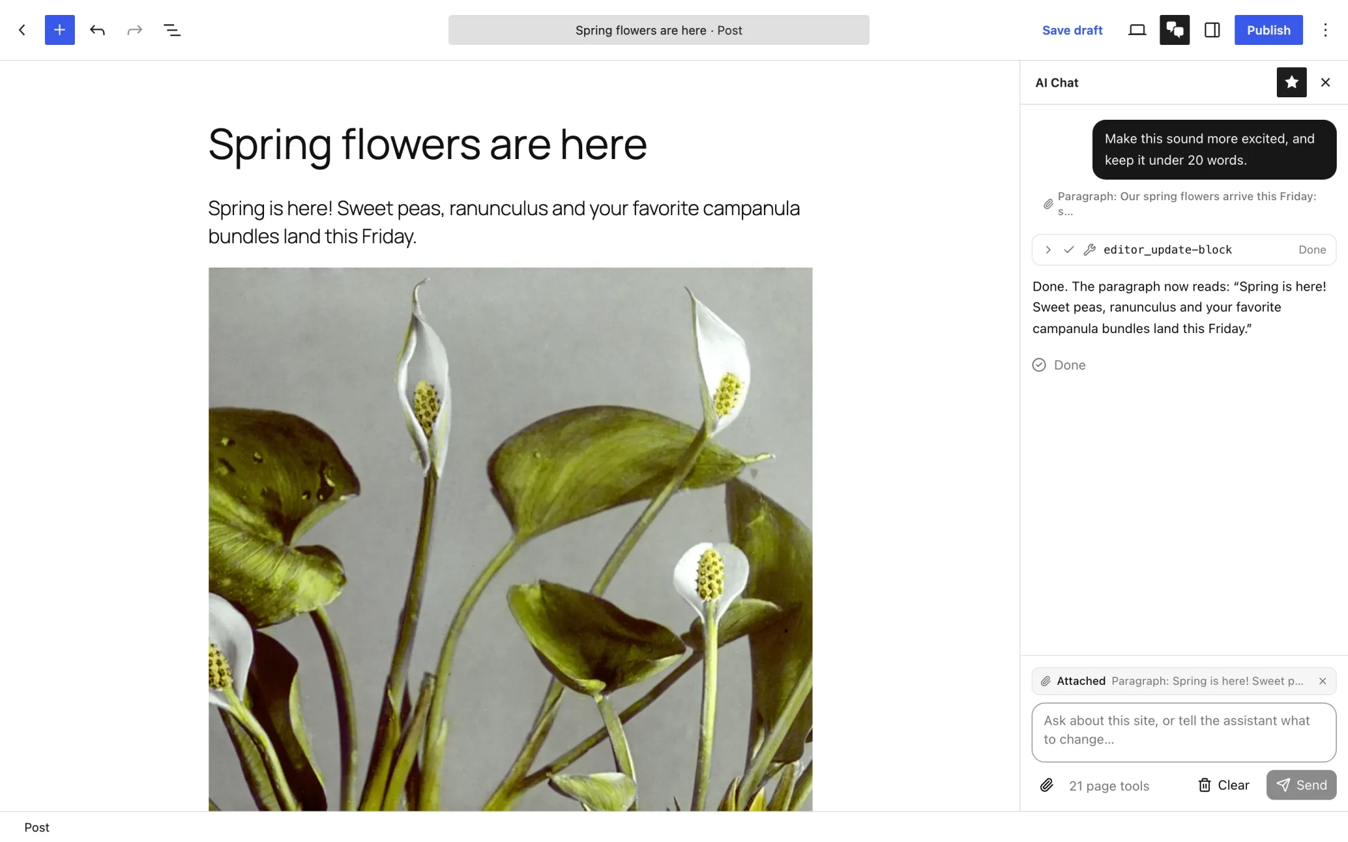Publish the post
1348x842 pixels.
(x=1268, y=30)
